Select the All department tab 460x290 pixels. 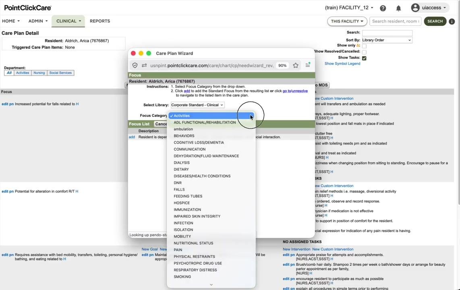pyautogui.click(x=9, y=73)
